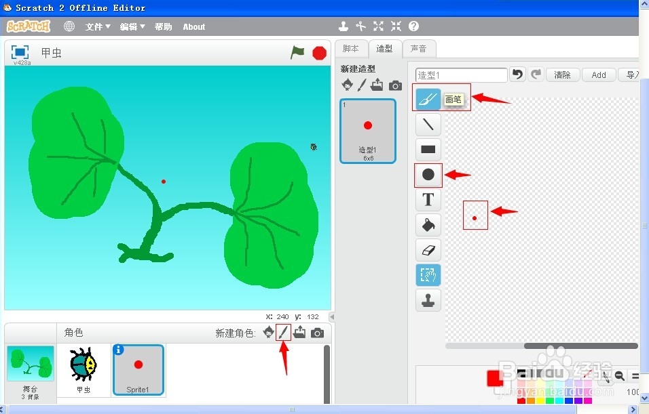Select the Brush (画笔) tool

point(428,99)
